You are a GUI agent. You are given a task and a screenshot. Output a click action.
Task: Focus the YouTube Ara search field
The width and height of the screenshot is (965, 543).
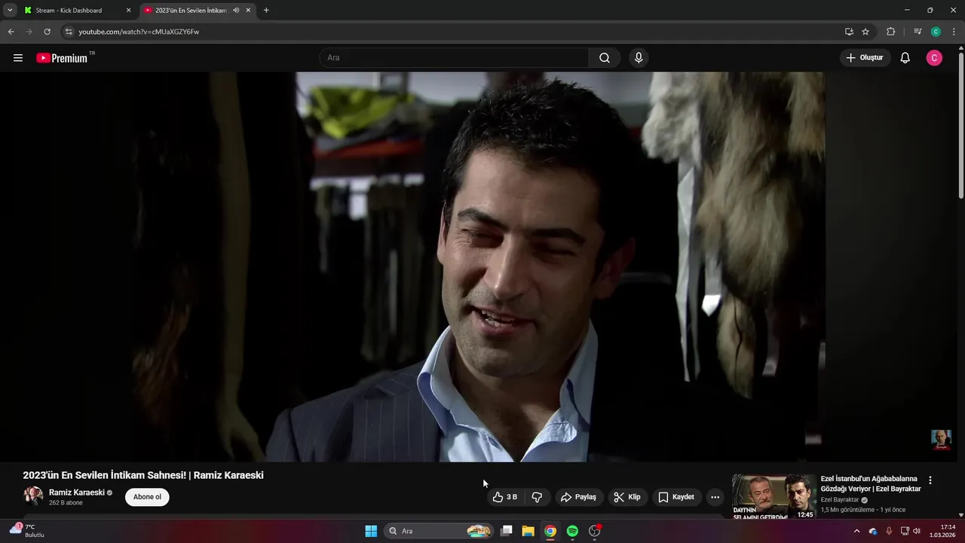point(455,58)
